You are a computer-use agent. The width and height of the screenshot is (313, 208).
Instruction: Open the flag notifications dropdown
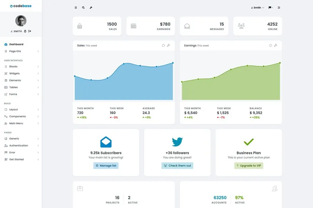coord(271,8)
